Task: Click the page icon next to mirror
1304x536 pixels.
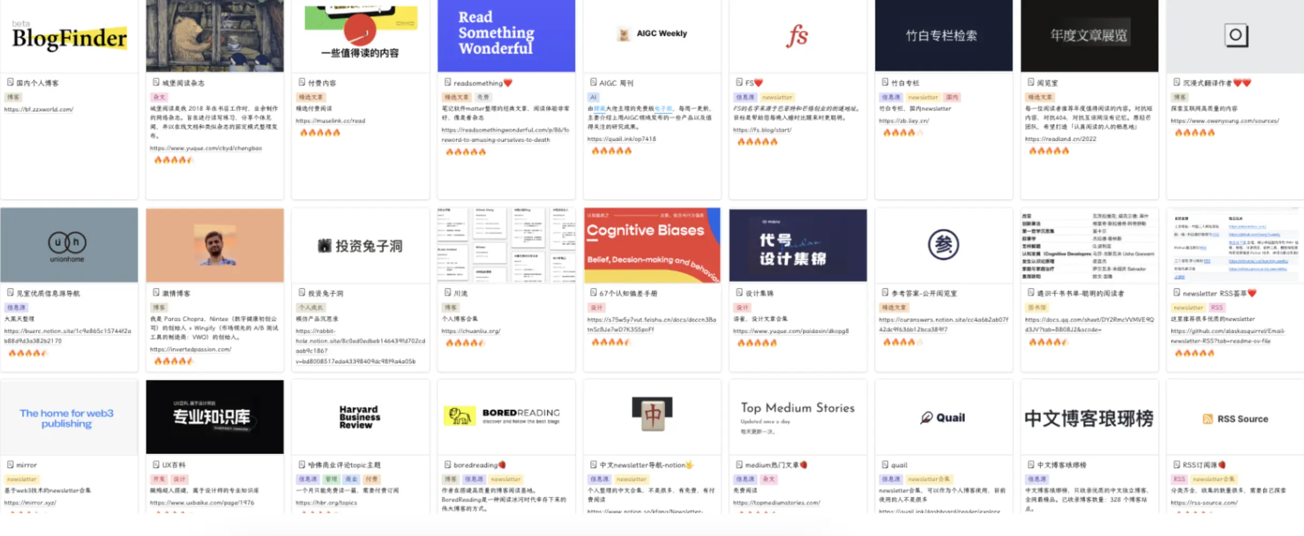Action: [10, 464]
